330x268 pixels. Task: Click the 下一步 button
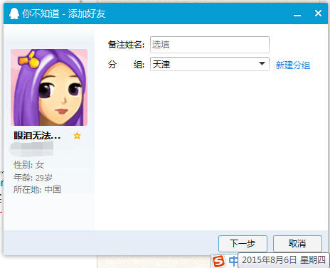pyautogui.click(x=243, y=243)
